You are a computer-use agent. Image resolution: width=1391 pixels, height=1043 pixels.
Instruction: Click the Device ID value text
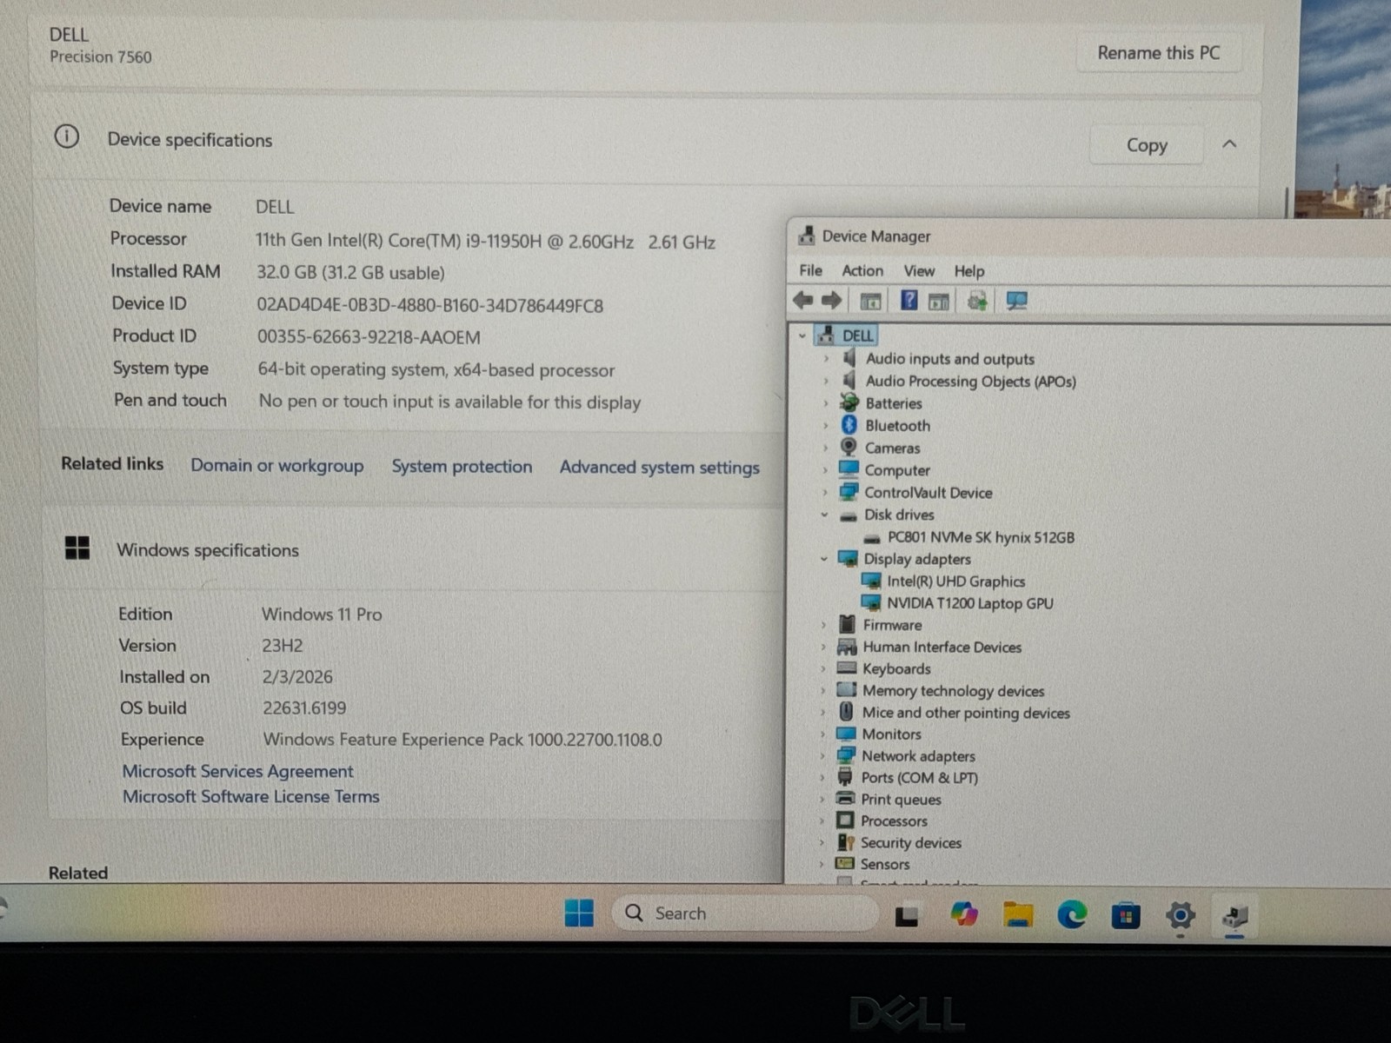(x=429, y=305)
